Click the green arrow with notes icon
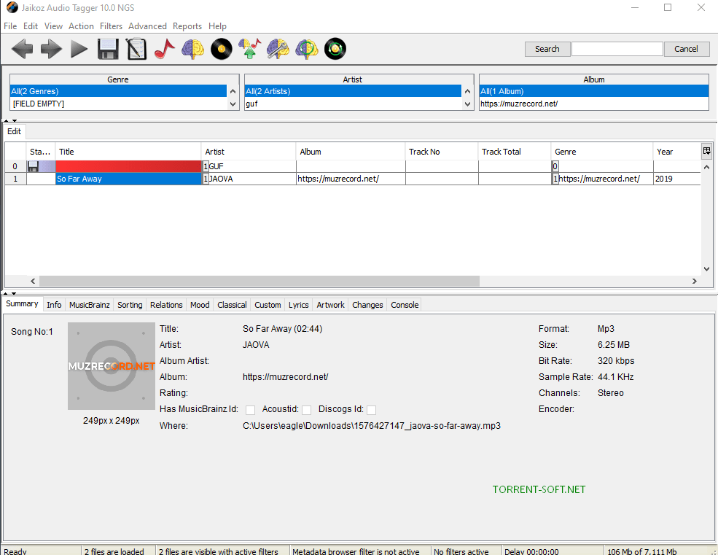 250,49
